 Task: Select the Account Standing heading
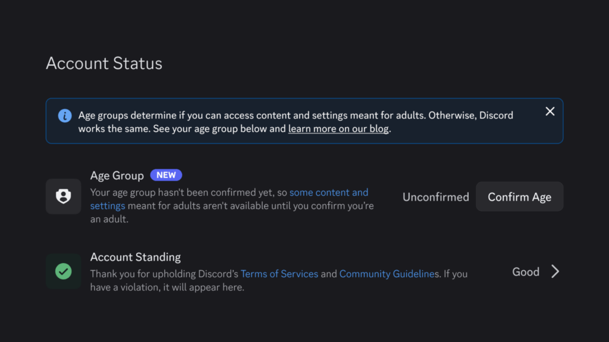tap(136, 257)
